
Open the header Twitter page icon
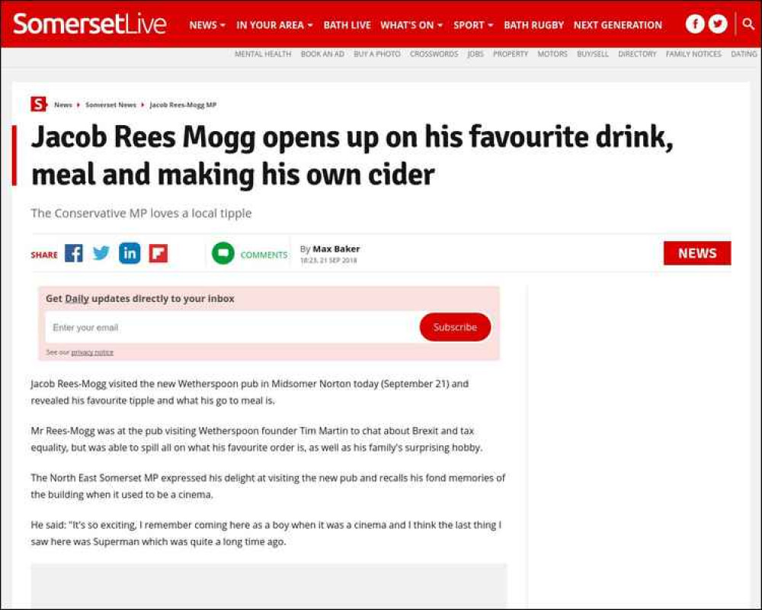(x=718, y=24)
